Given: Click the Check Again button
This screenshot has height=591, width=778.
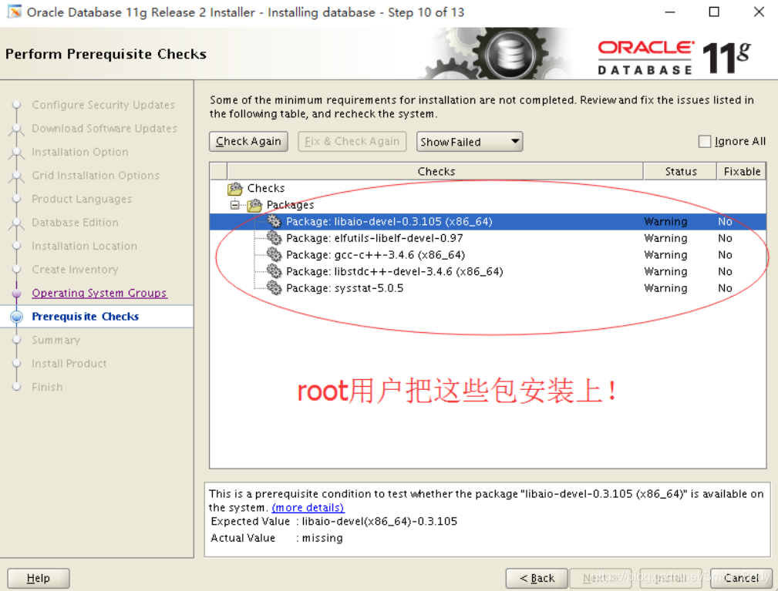Looking at the screenshot, I should click(x=248, y=141).
